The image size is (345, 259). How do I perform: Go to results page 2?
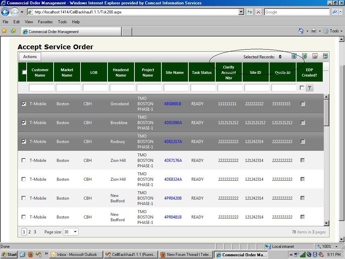point(30,232)
